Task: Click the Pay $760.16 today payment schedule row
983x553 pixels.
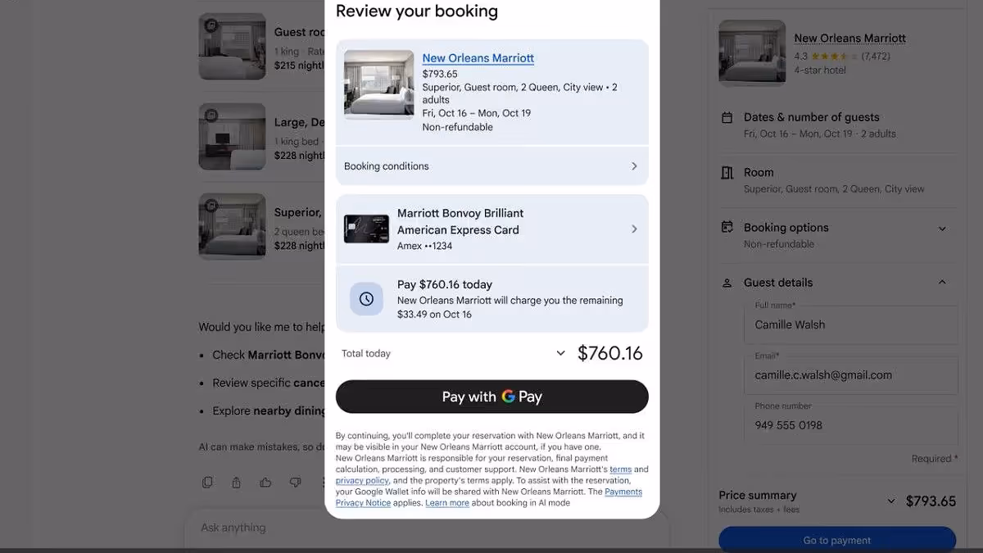Action: click(x=492, y=299)
